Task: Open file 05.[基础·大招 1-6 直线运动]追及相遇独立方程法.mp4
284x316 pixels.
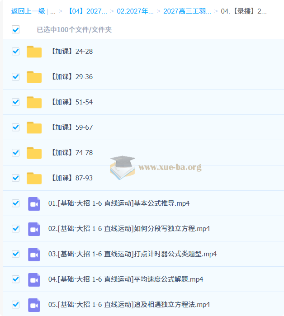Action: 129,305
